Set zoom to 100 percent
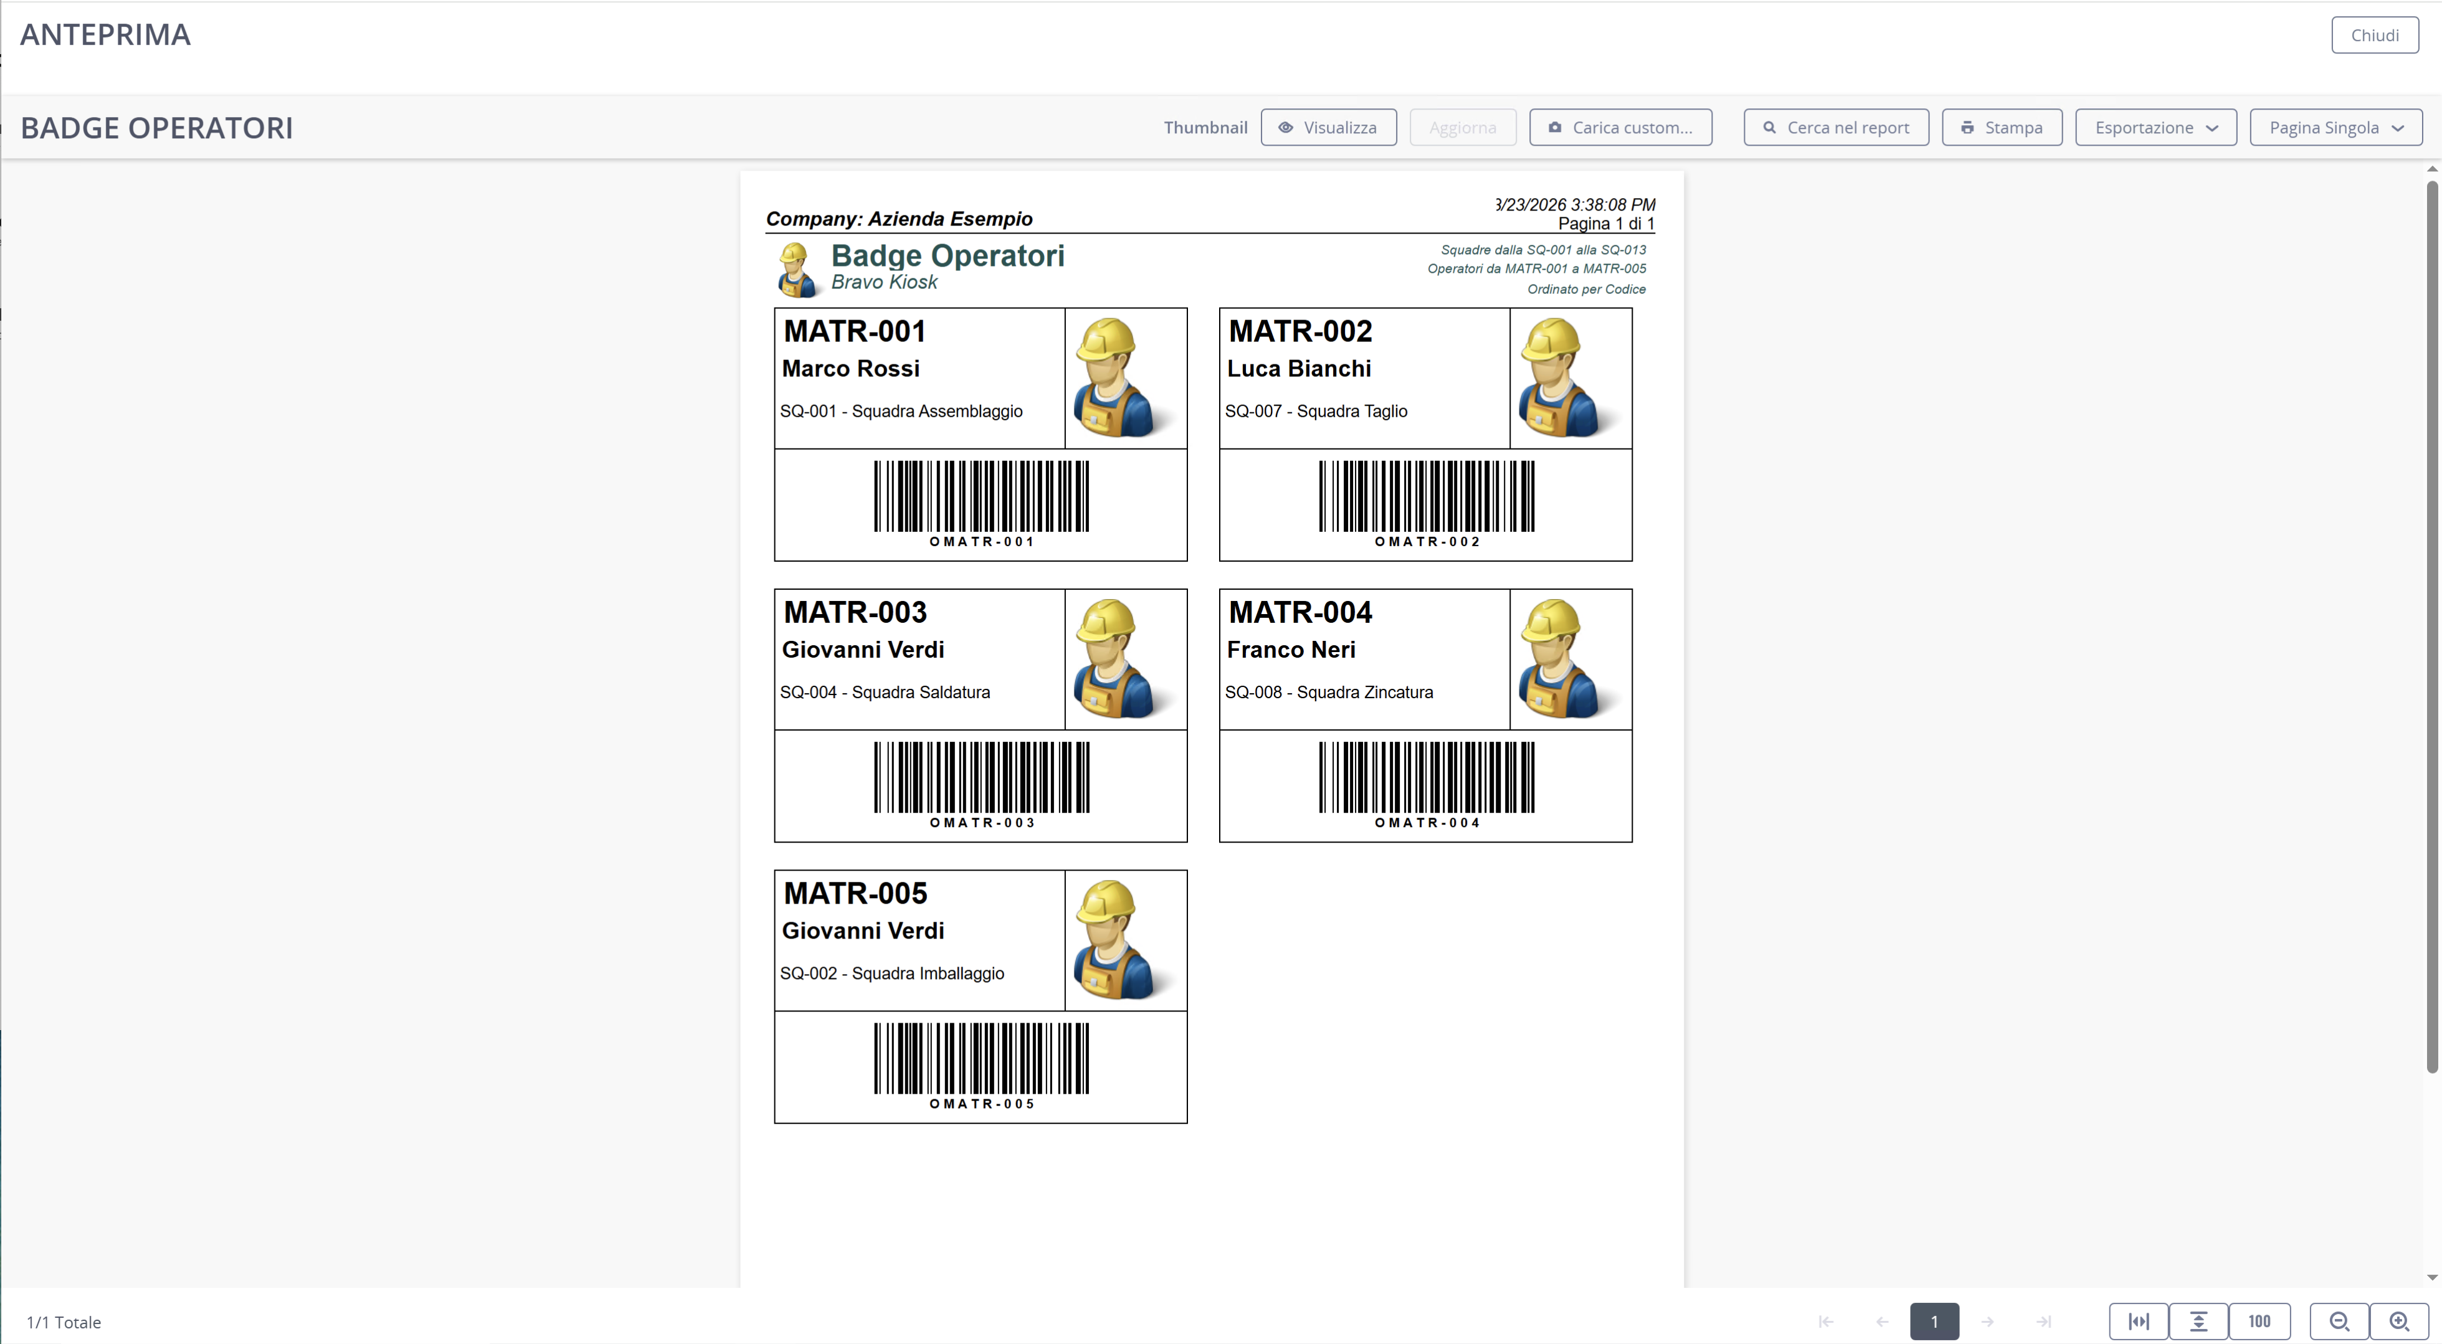2442x1344 pixels. click(x=2259, y=1321)
